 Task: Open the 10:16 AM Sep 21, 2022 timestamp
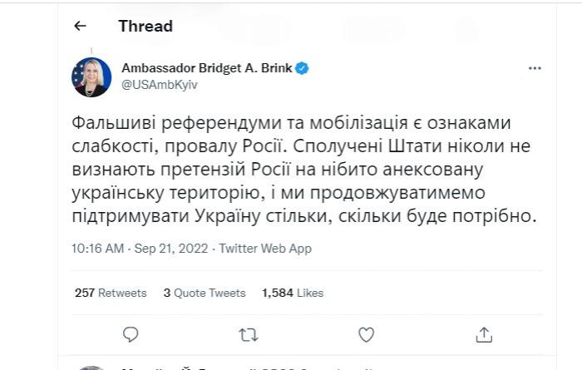[140, 249]
